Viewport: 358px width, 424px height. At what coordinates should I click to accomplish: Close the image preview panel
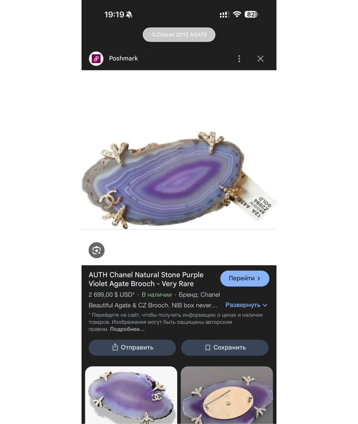click(x=261, y=59)
